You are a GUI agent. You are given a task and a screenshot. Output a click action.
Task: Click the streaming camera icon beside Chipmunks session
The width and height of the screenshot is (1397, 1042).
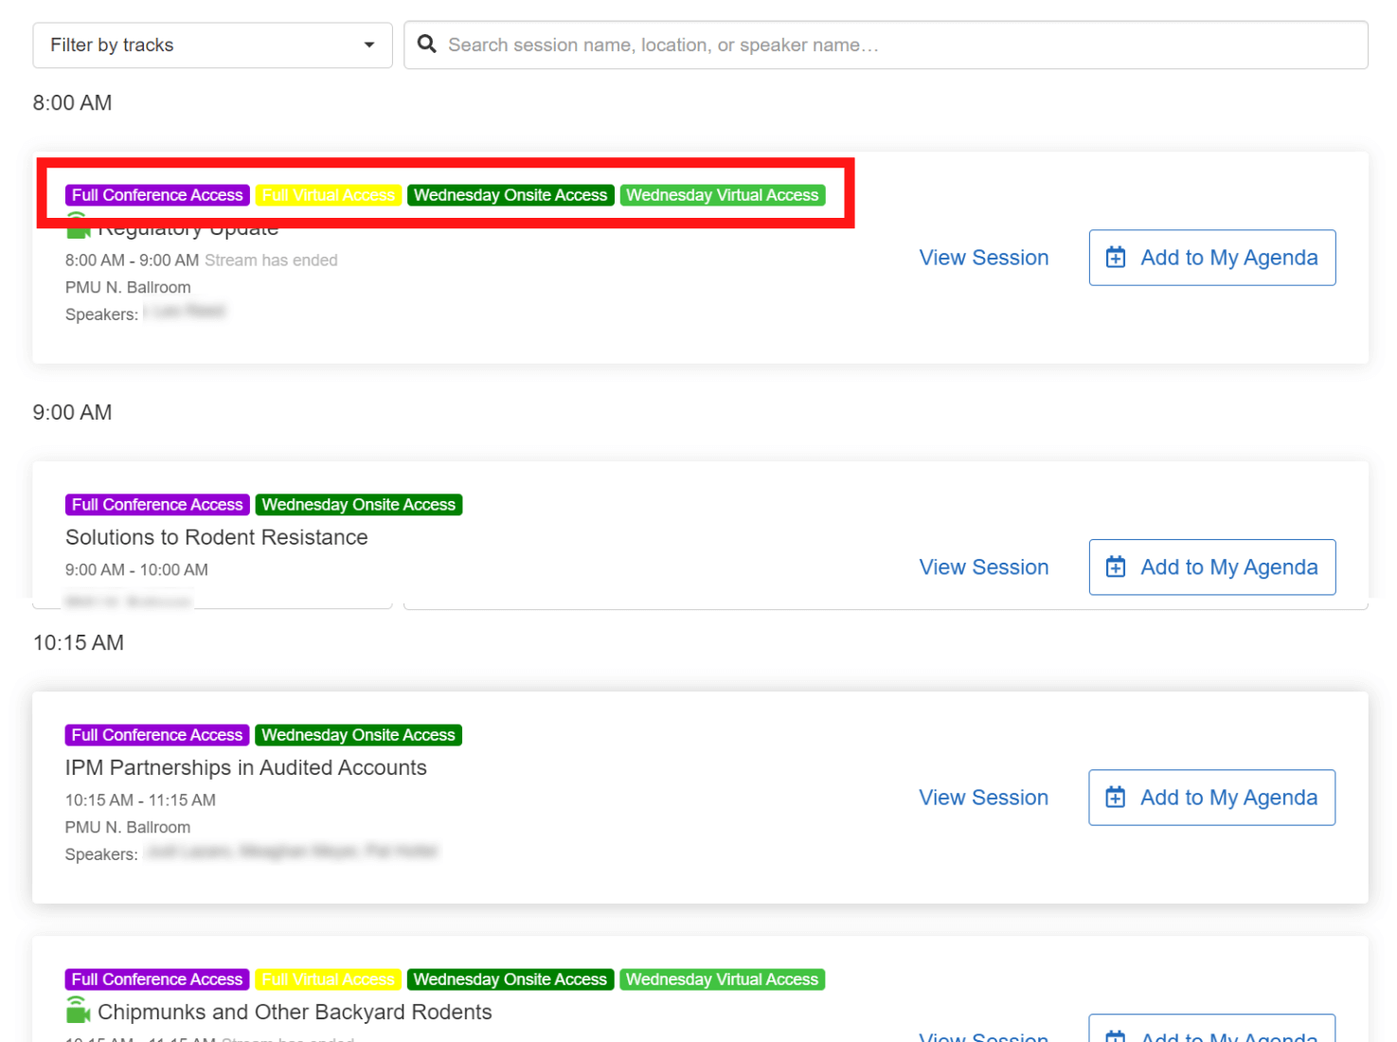pos(78,1011)
